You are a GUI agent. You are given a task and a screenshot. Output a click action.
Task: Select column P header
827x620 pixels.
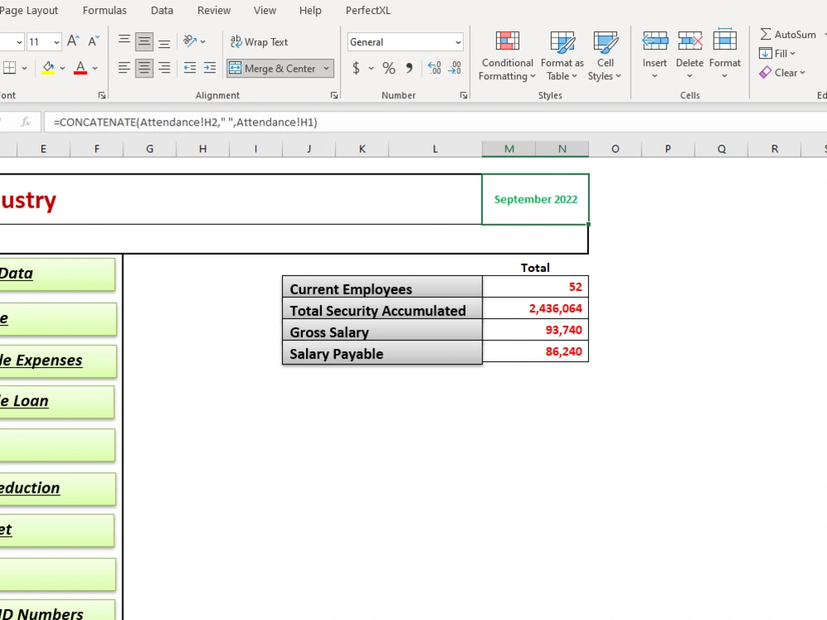pos(667,149)
